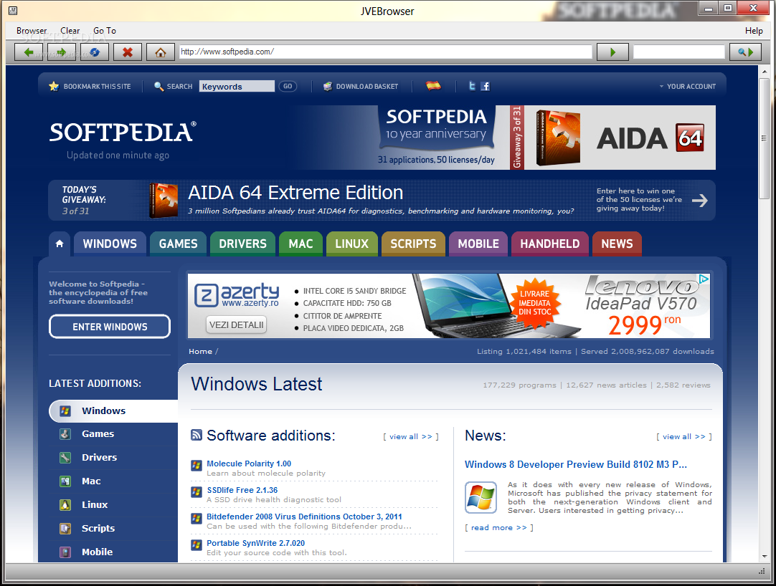The height and width of the screenshot is (586, 776).
Task: Click the Windows logo news thumbnail
Action: click(x=481, y=497)
